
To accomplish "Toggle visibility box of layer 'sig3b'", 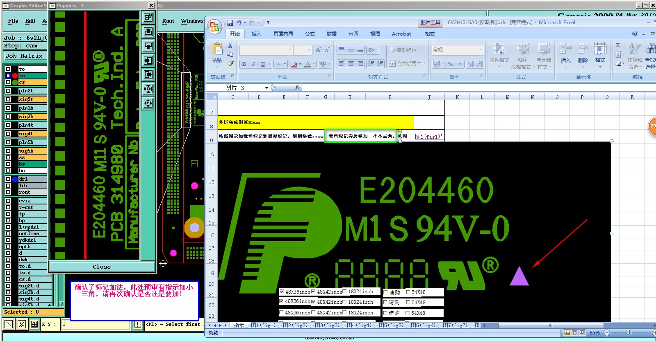I will 8,117.
